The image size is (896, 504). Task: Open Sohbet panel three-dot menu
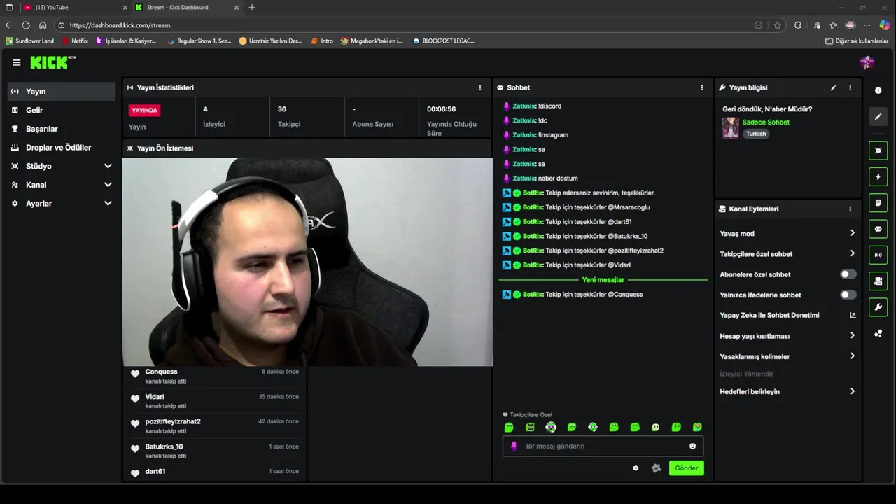click(x=702, y=87)
